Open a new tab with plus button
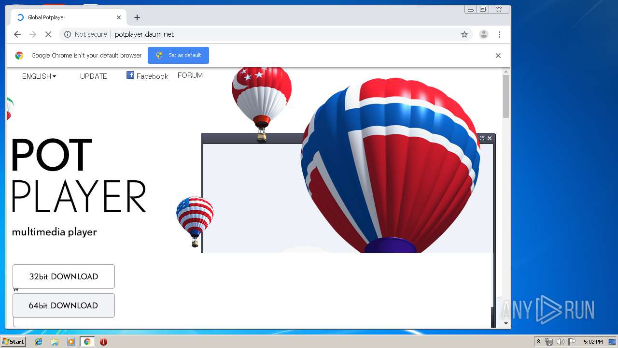This screenshot has height=348, width=618. pos(137,17)
